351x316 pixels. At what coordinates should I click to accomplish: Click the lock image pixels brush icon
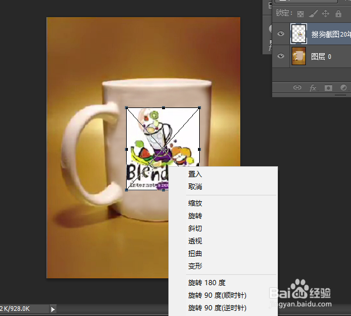[x=313, y=14]
